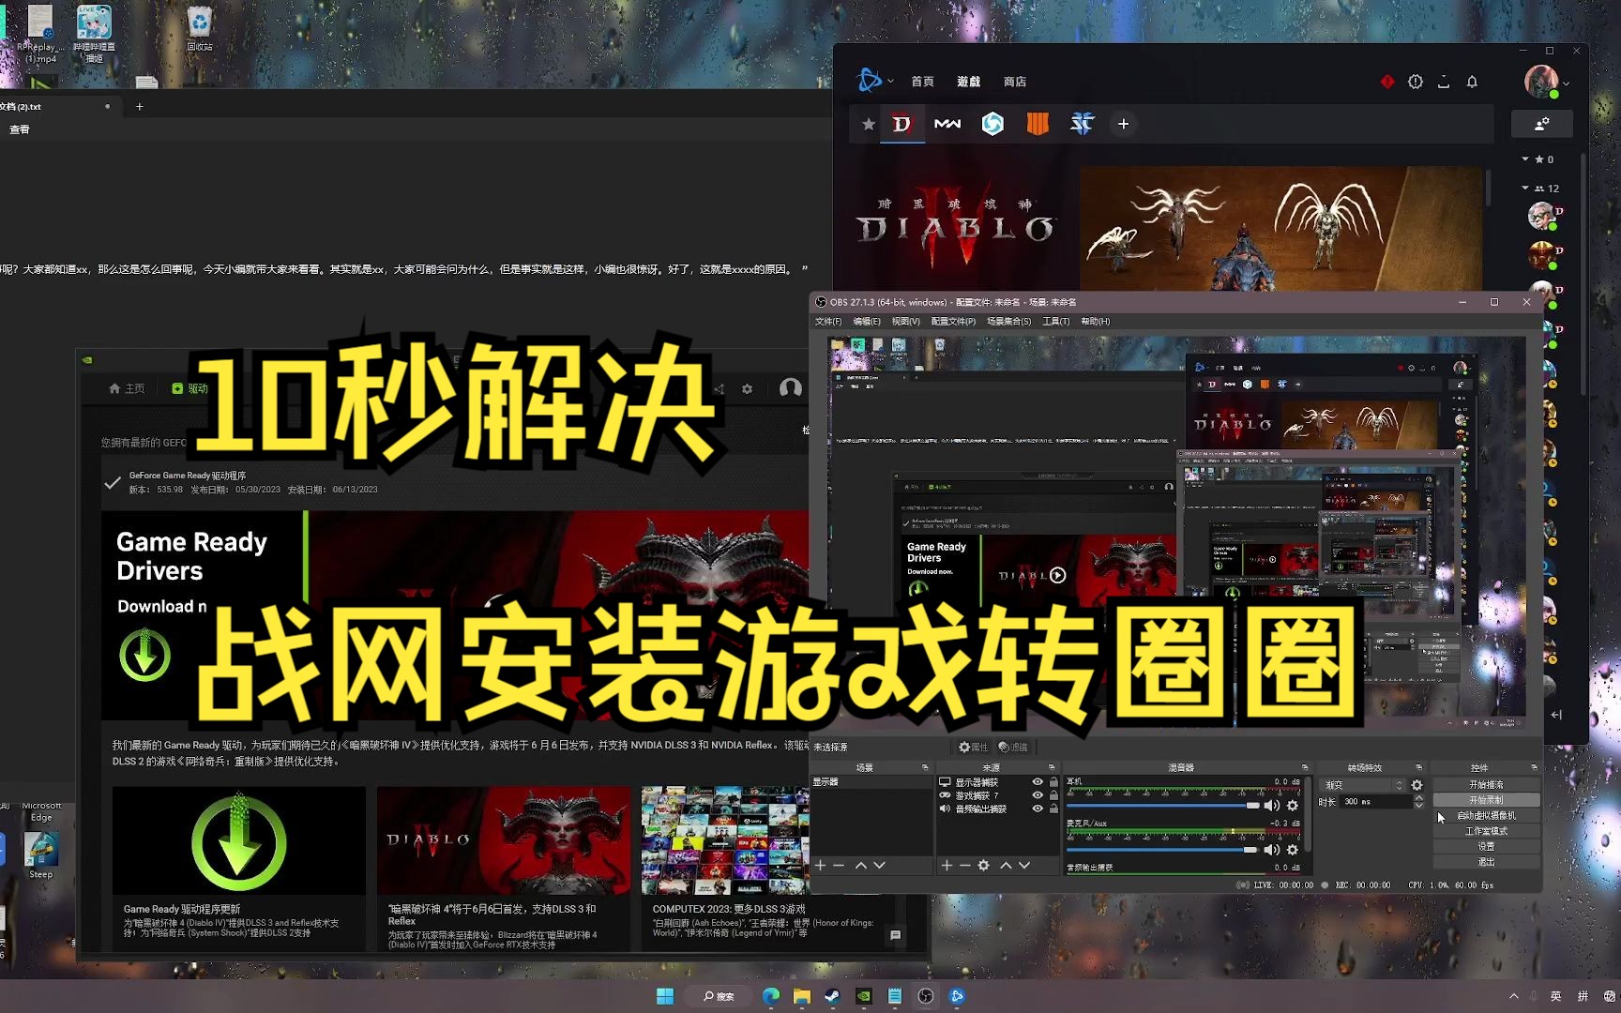This screenshot has height=1013, width=1621.
Task: Select Diablo IV game icon
Action: click(x=901, y=124)
